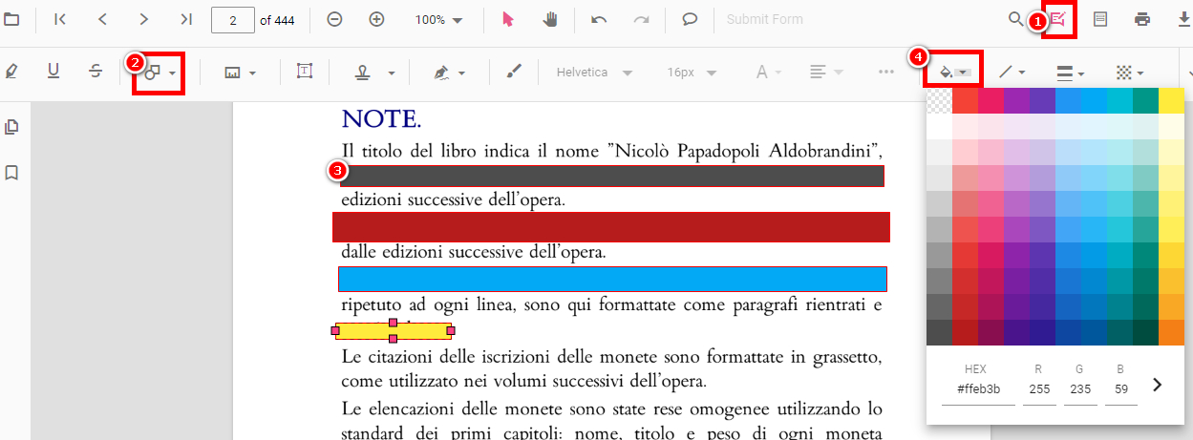Viewport: 1193px width, 440px height.
Task: Click the Edit Annotation toolbar icon
Action: pos(1058,19)
